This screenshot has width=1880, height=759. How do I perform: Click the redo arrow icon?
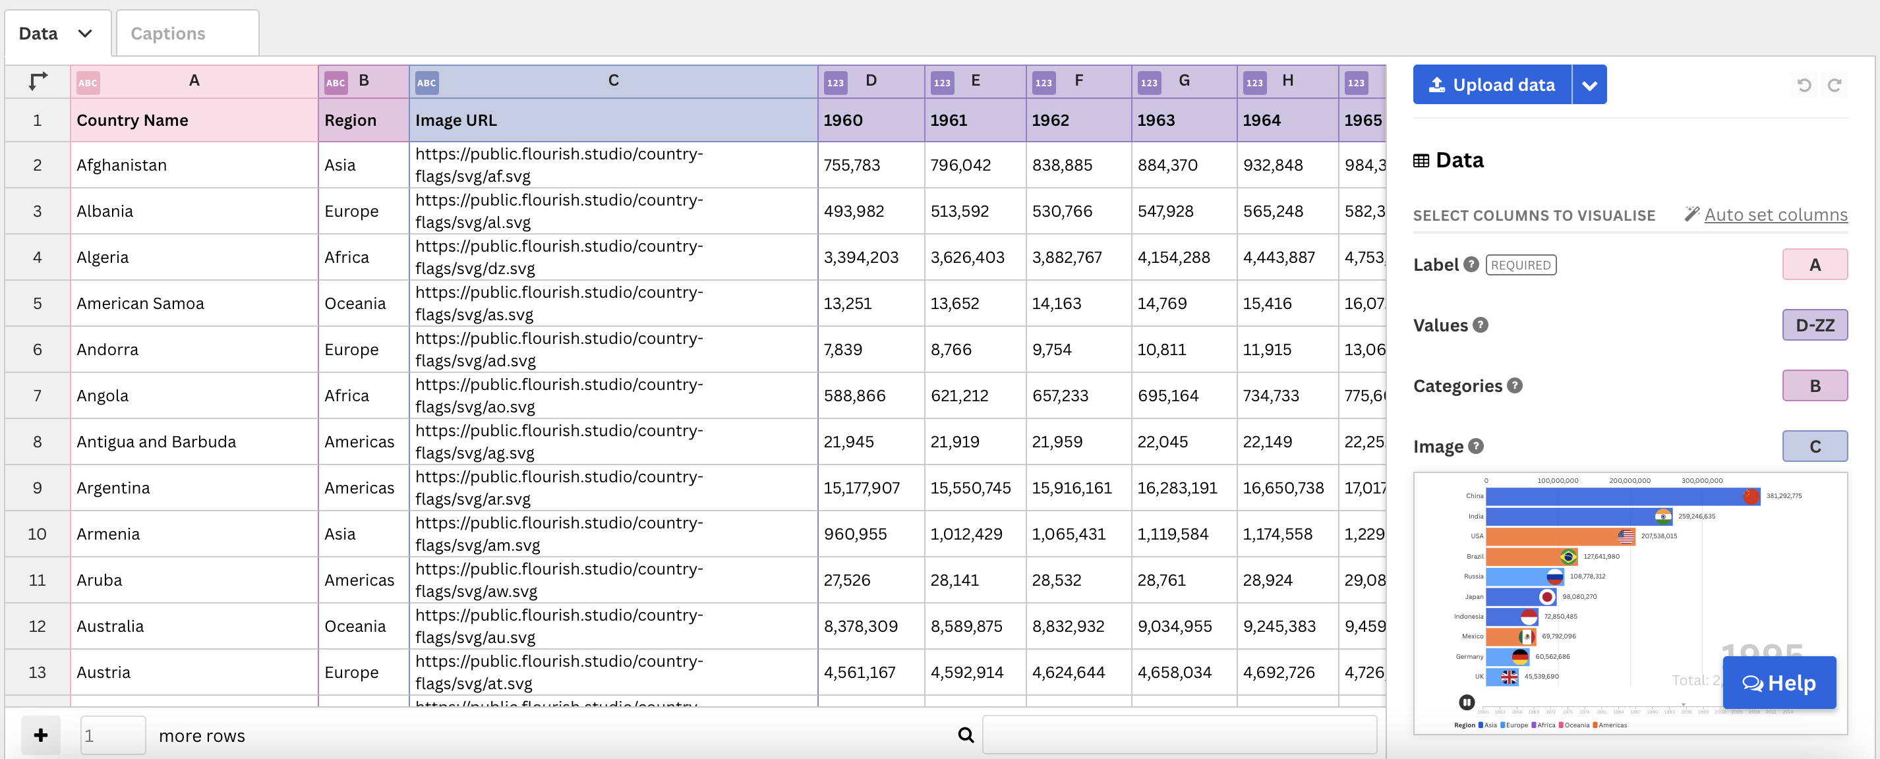[1835, 85]
